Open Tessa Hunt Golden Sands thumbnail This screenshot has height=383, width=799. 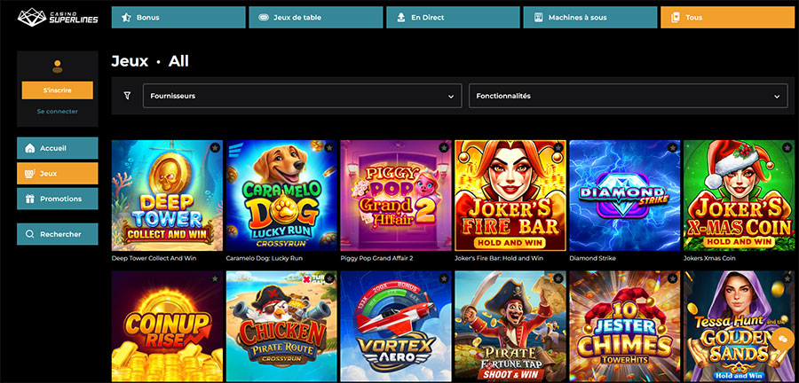point(739,326)
